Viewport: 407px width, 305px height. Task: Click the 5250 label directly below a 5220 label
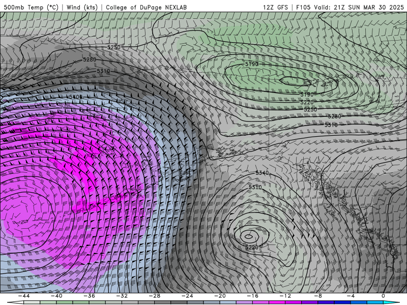pyautogui.click(x=310, y=109)
